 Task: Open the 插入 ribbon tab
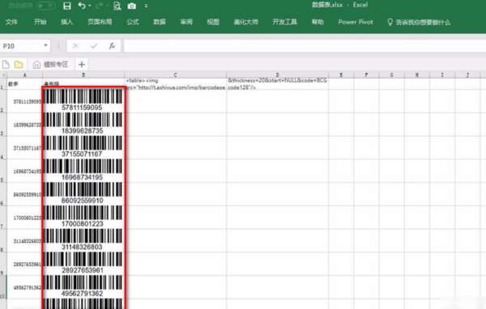(x=66, y=22)
